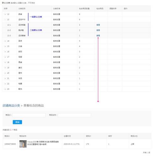Screen dimensions: 153x157
Task: Focus the 商品ID input field
Action: (29, 115)
